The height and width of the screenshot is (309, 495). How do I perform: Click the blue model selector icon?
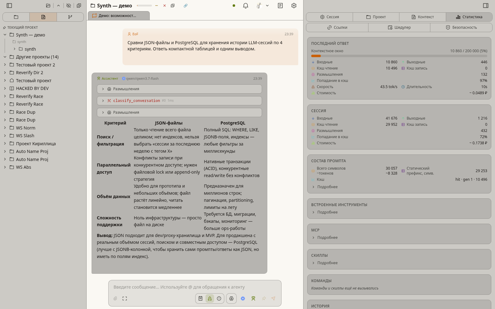[243, 298]
